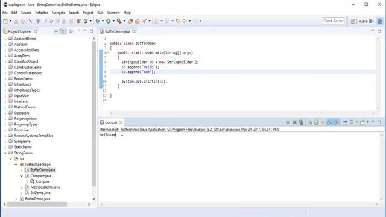Toggle Show Console When Standard Error Changes
The image size is (386, 217).
337,122
